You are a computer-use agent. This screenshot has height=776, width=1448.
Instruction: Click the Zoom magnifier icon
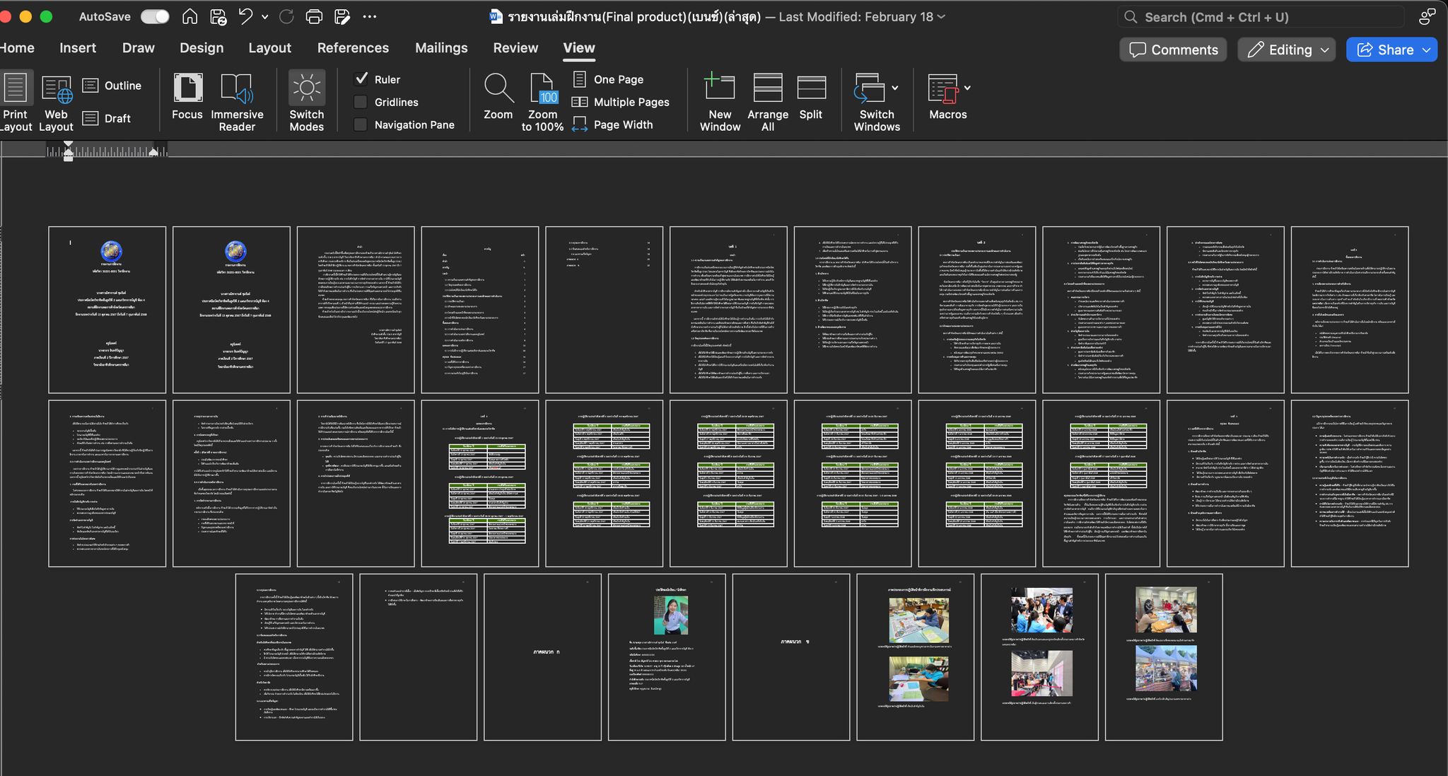pyautogui.click(x=498, y=89)
